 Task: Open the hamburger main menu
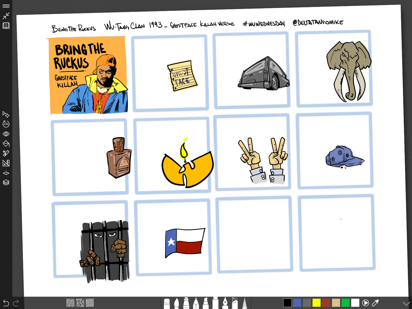[x=6, y=6]
